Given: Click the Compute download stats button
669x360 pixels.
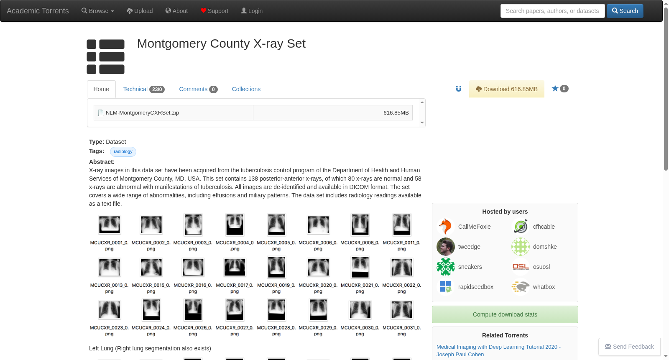Looking at the screenshot, I should (x=505, y=314).
